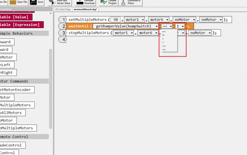The image size is (247, 155).
Task: Open the value 1 dropdown on line 2
Action: coord(180,26)
